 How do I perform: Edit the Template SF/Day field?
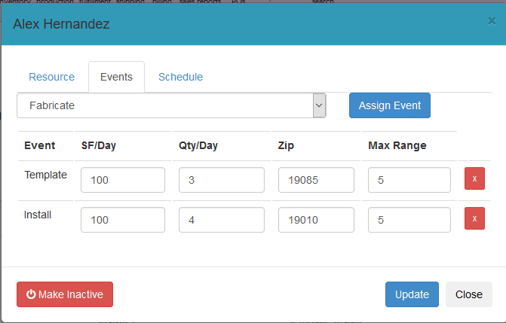[x=122, y=180]
